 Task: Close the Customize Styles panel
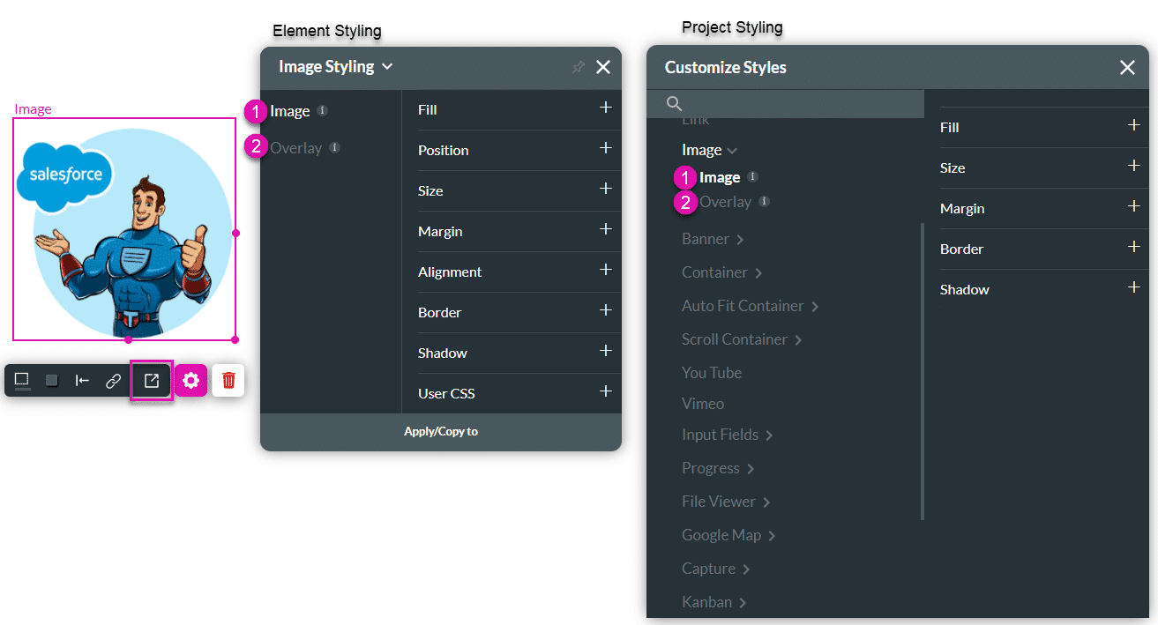1127,67
